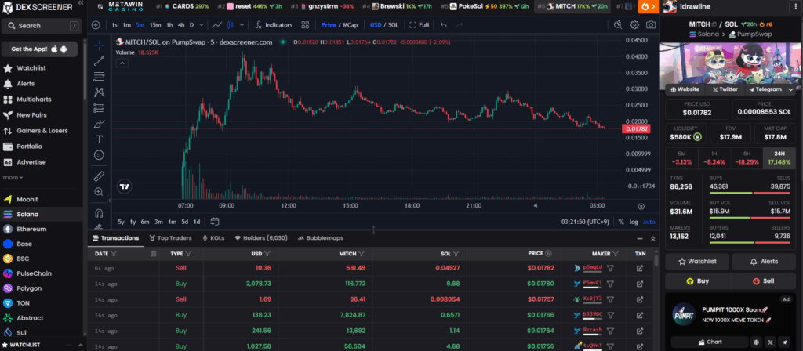This screenshot has width=803, height=351.
Task: Open the price axis settings icon
Action: [641, 206]
